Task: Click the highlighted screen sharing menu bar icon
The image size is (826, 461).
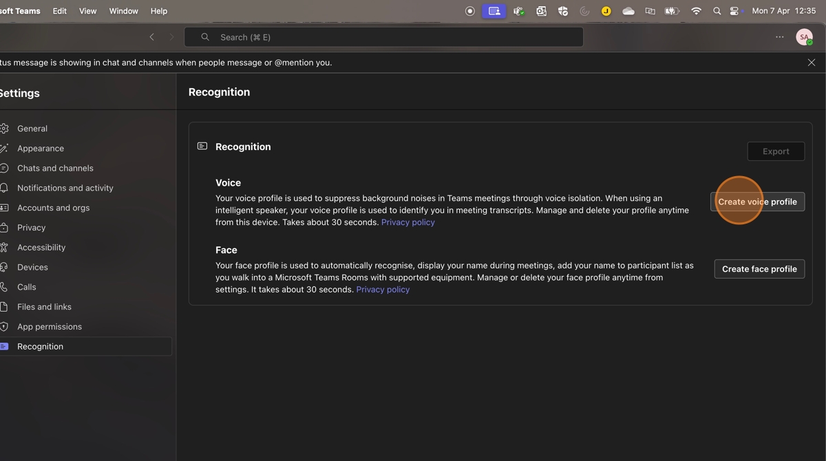Action: [x=494, y=11]
